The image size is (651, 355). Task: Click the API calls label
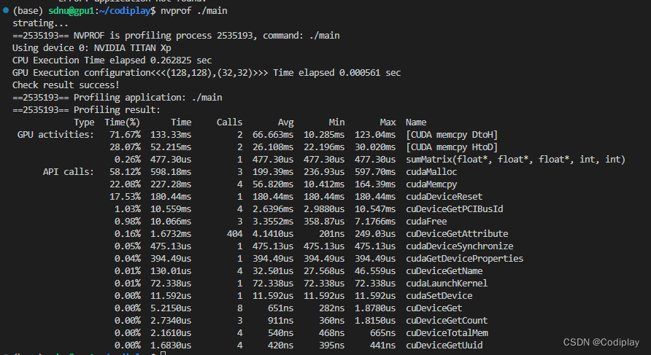69,172
